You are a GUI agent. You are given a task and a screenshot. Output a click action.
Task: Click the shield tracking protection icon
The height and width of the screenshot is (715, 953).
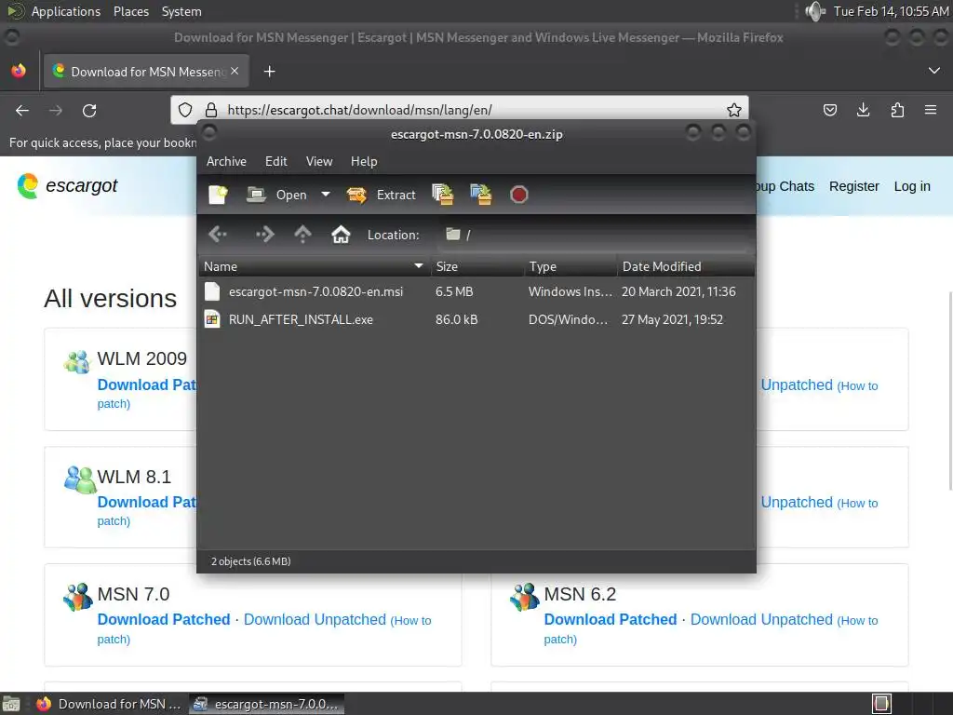185,110
